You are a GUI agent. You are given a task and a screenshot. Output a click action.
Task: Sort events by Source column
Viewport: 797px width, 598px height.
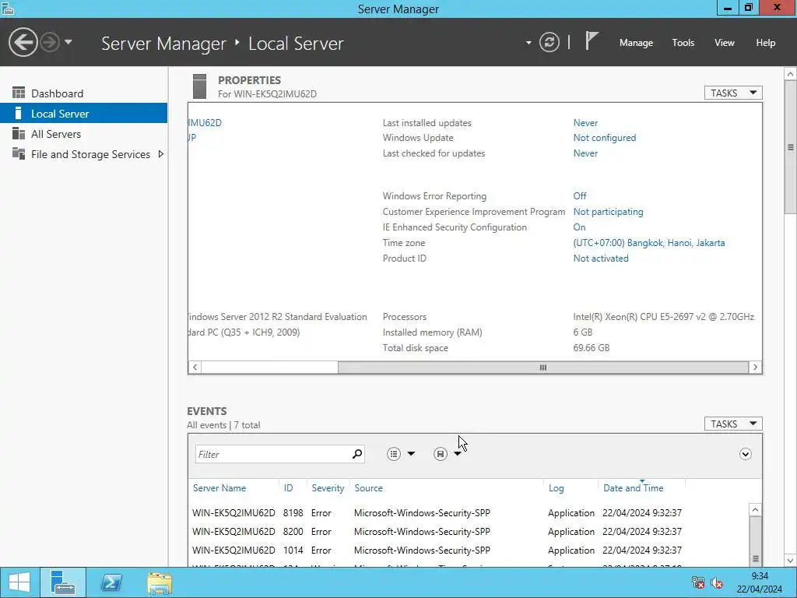point(368,487)
